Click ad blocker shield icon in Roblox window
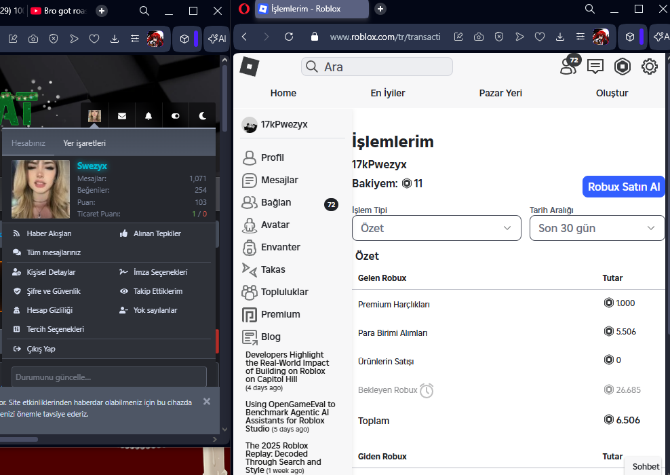Image resolution: width=670 pixels, height=475 pixels. (498, 37)
